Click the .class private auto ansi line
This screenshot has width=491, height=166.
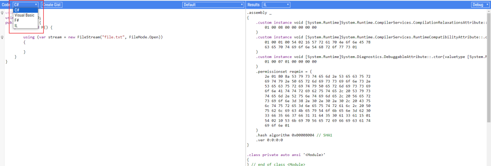(x=280, y=154)
